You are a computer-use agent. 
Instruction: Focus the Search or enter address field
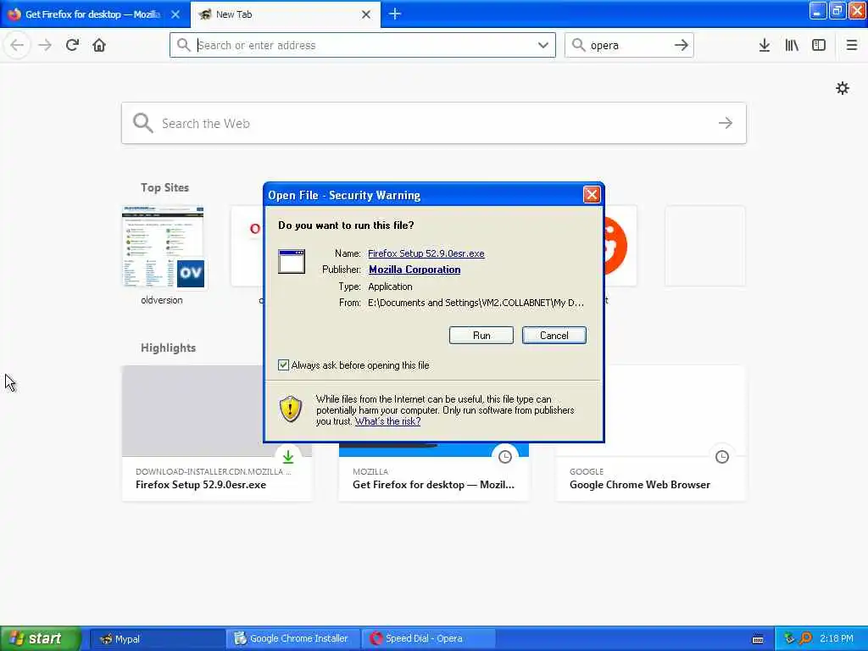tap(363, 45)
